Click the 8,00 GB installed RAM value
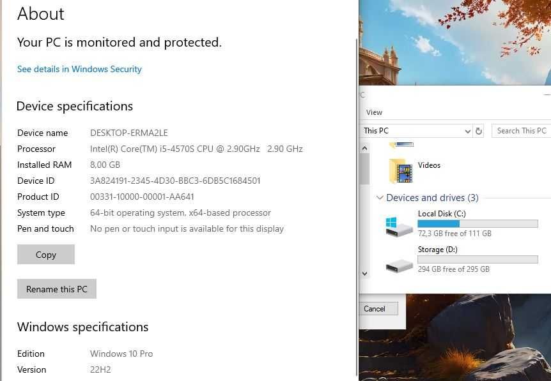Image resolution: width=551 pixels, height=381 pixels. tap(105, 165)
